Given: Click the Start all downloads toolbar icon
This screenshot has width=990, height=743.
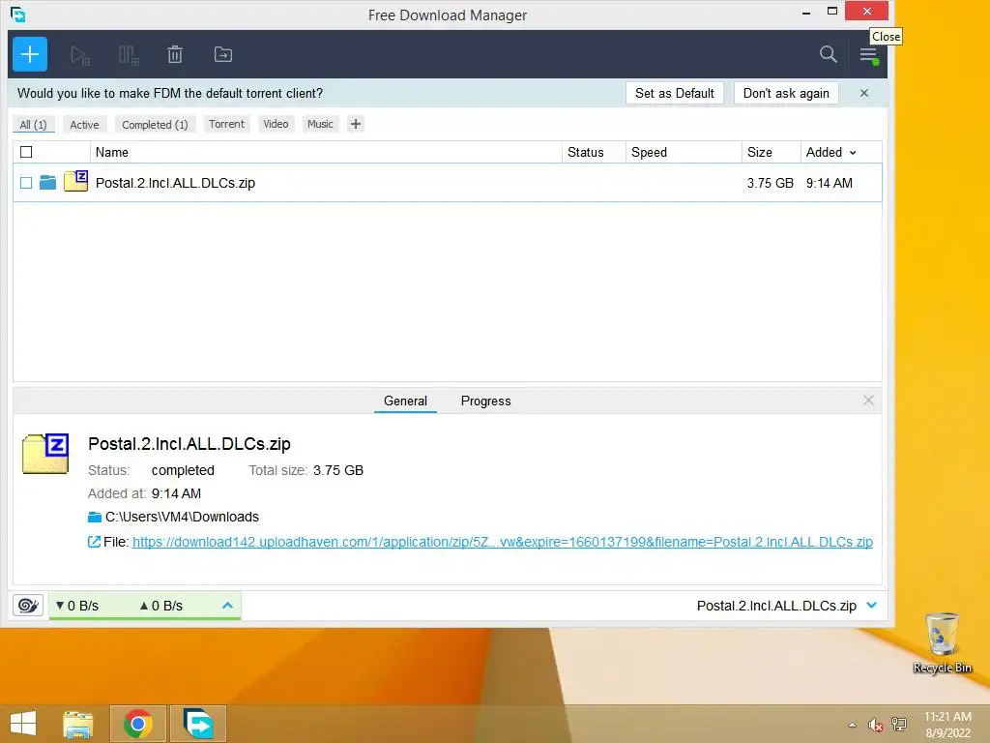Looking at the screenshot, I should tap(80, 55).
